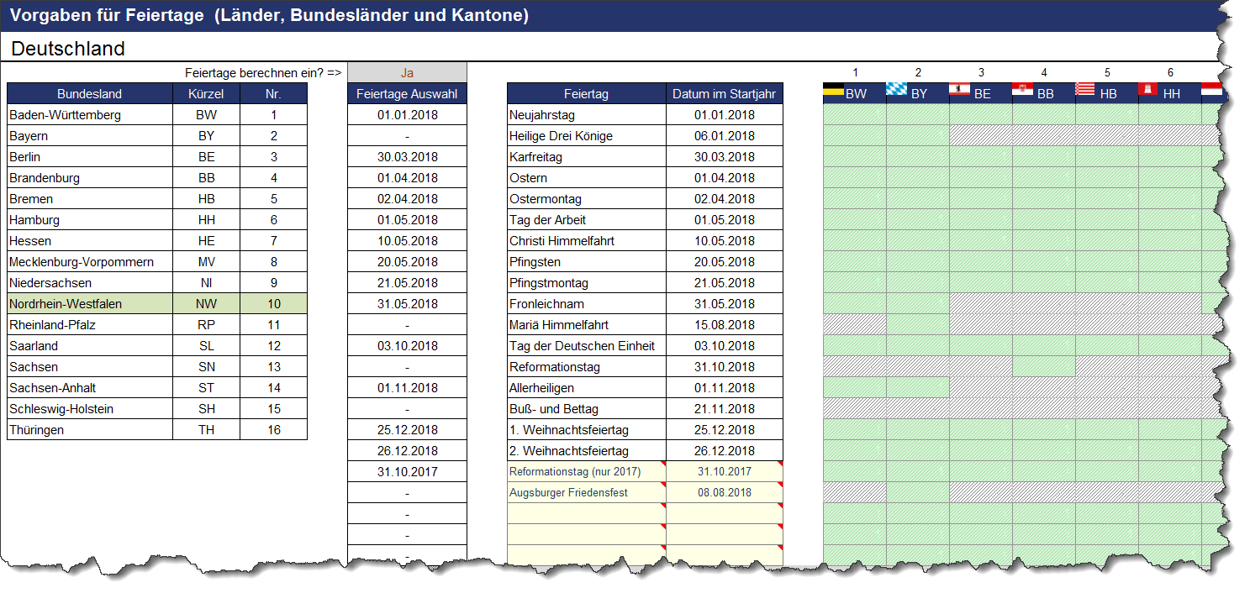Screen dimensions: 1250x593
Task: Select the Baden-Württemberg row cell
Action: coord(90,114)
